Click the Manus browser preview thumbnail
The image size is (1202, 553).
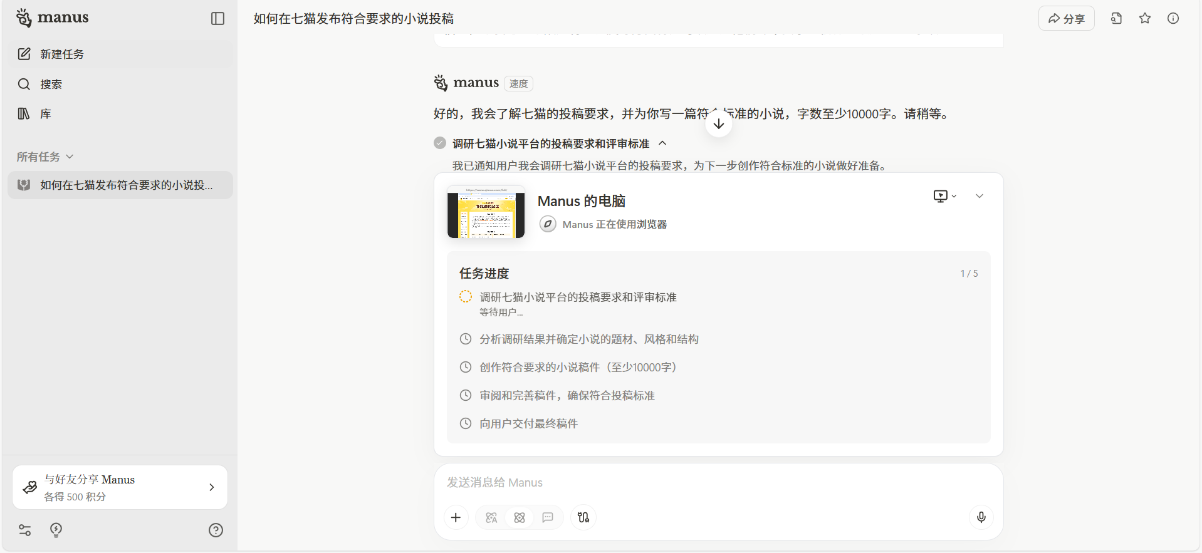[486, 212]
